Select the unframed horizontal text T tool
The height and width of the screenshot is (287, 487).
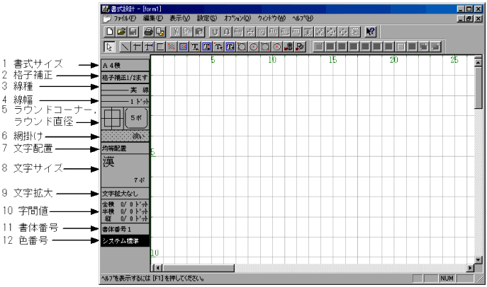[x=195, y=47]
